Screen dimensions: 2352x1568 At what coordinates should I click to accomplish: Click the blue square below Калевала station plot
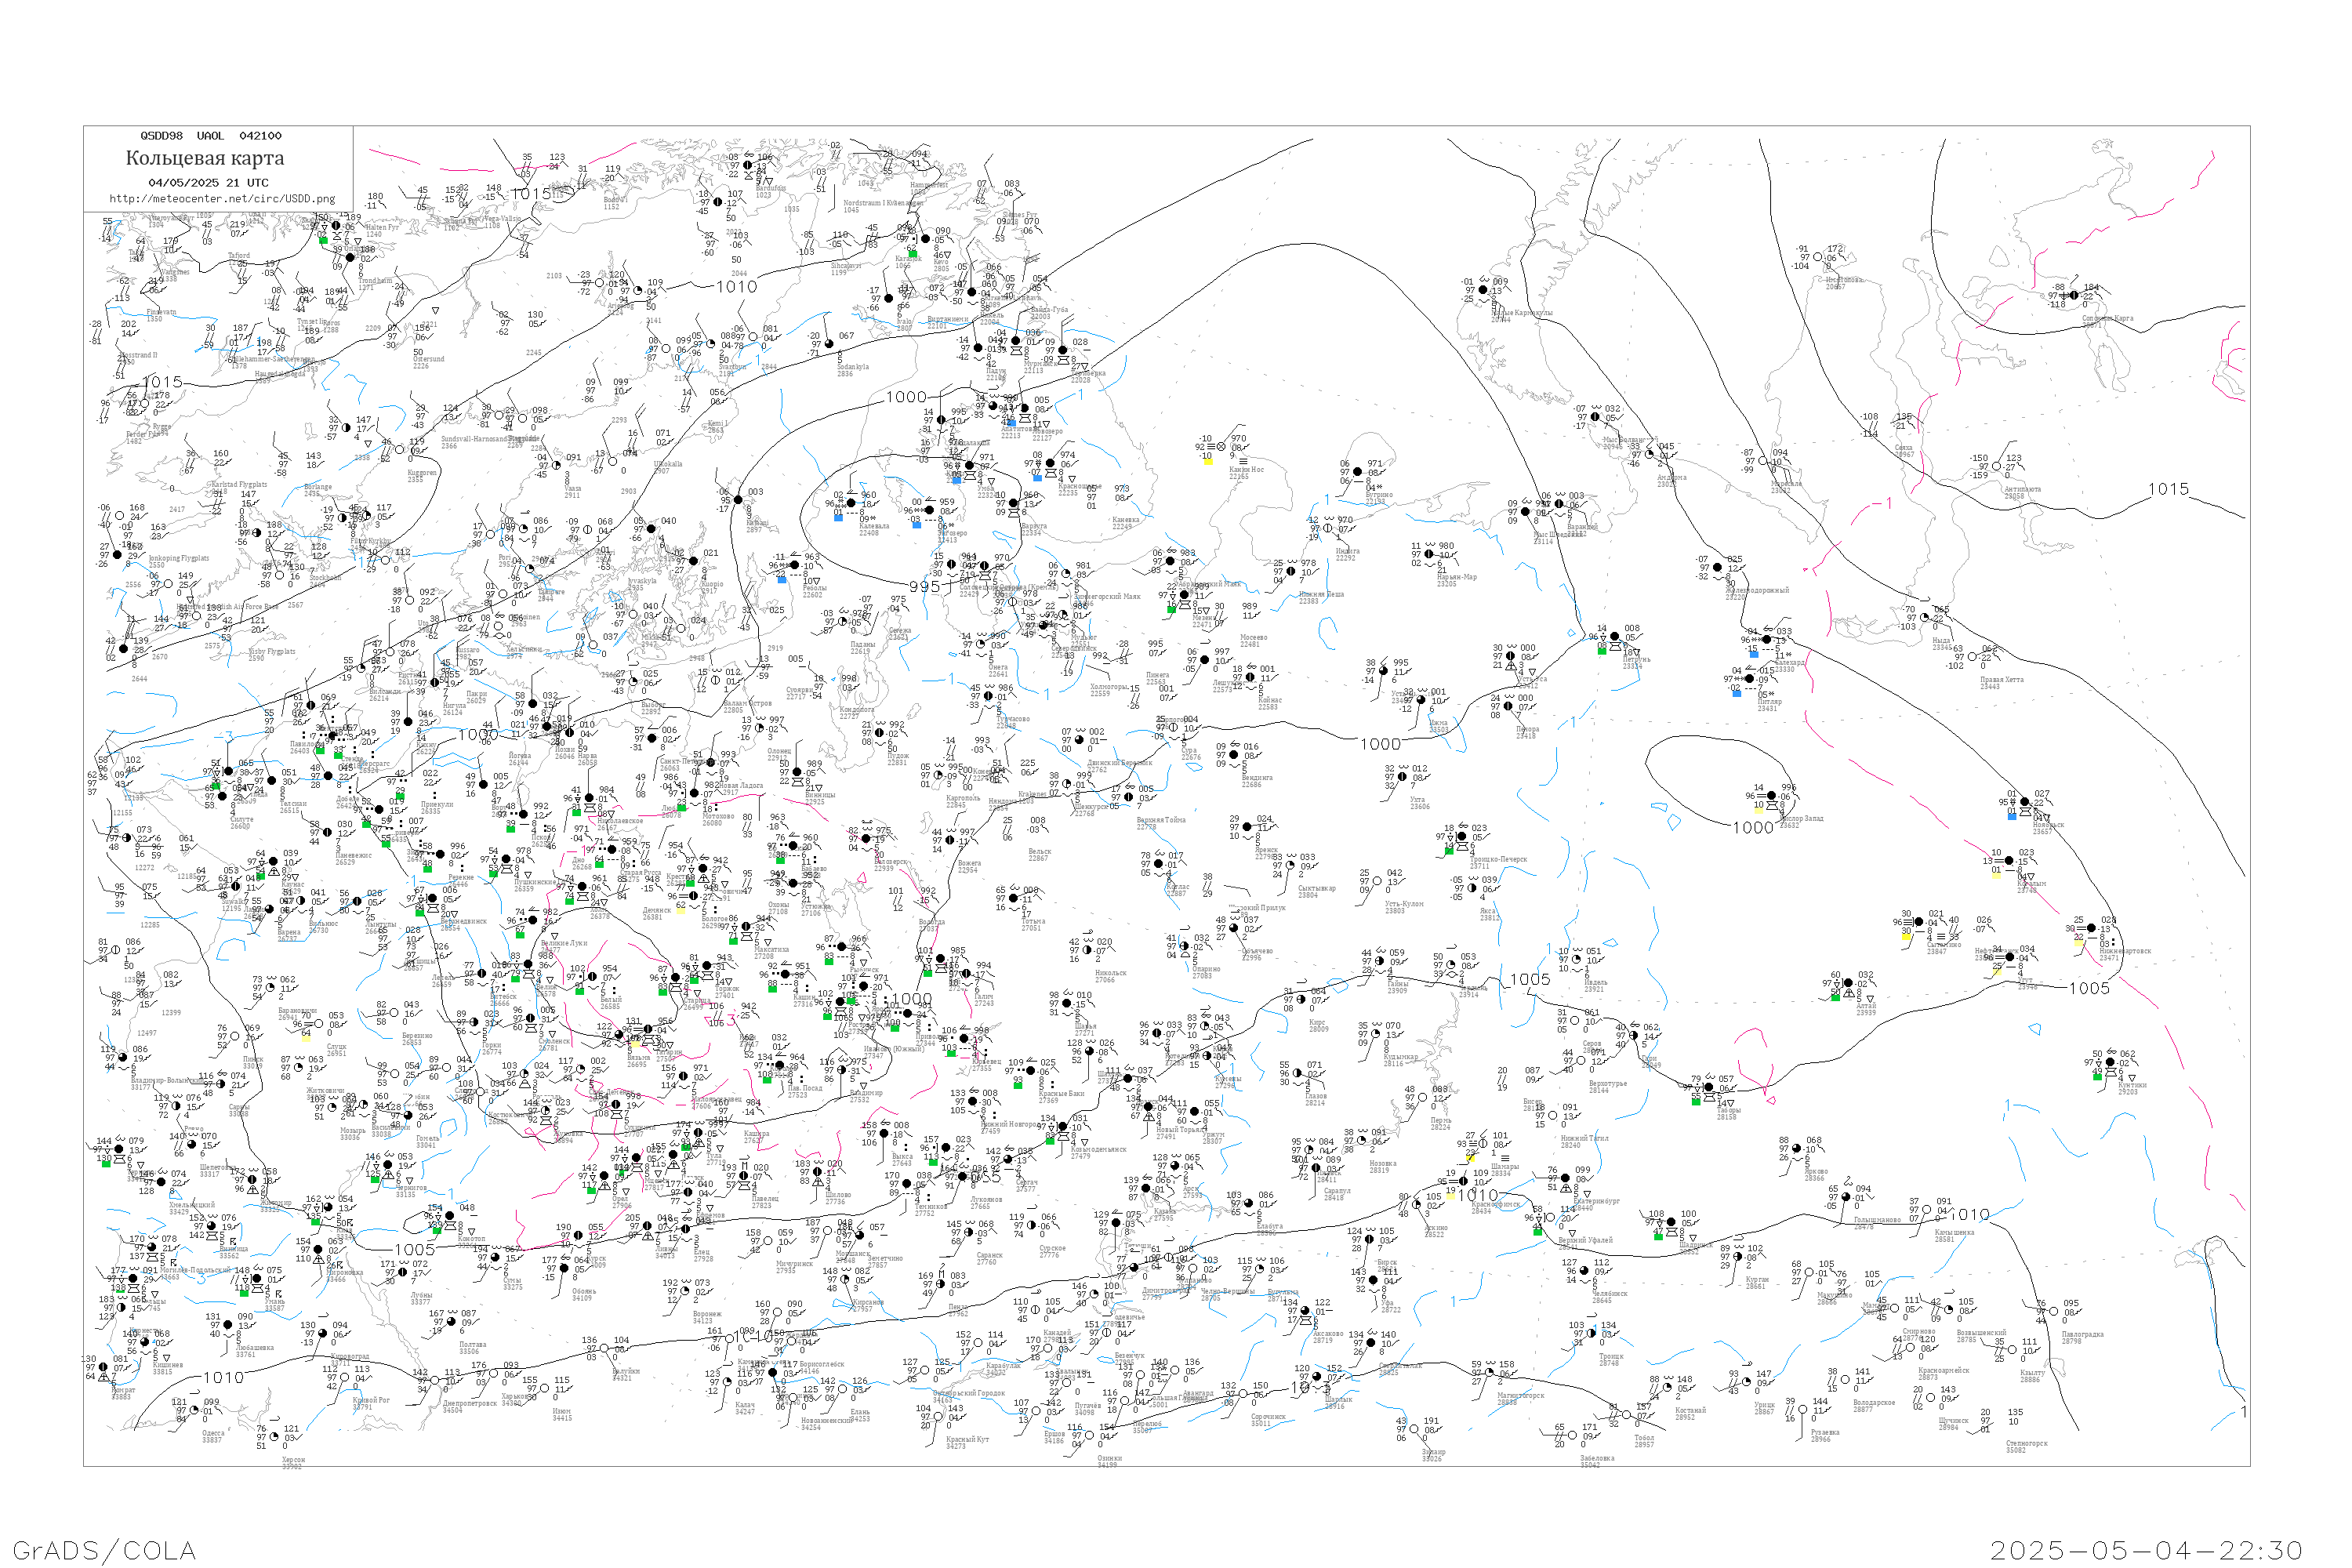[838, 517]
